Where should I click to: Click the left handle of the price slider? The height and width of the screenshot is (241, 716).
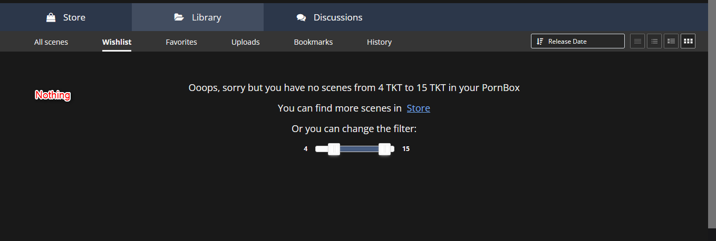pos(334,149)
